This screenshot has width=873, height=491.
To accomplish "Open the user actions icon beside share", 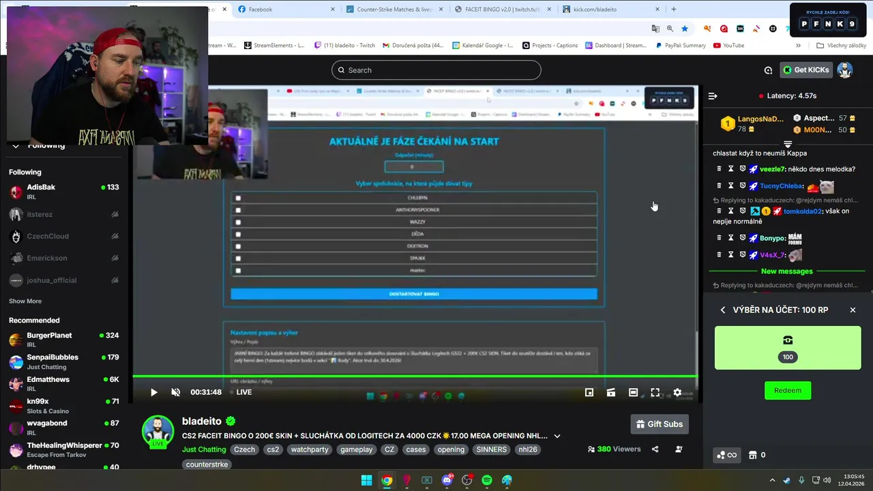I will pos(679,449).
